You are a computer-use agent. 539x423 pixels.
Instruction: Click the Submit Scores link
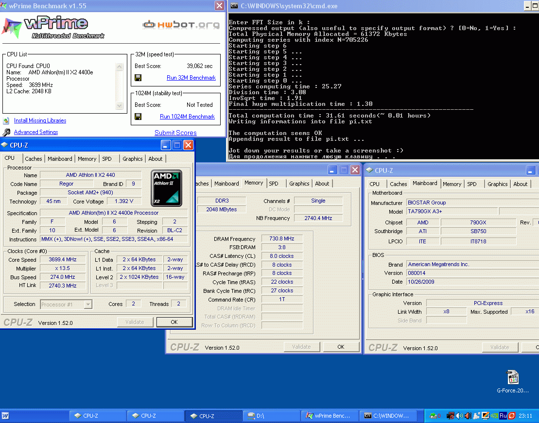pyautogui.click(x=175, y=133)
